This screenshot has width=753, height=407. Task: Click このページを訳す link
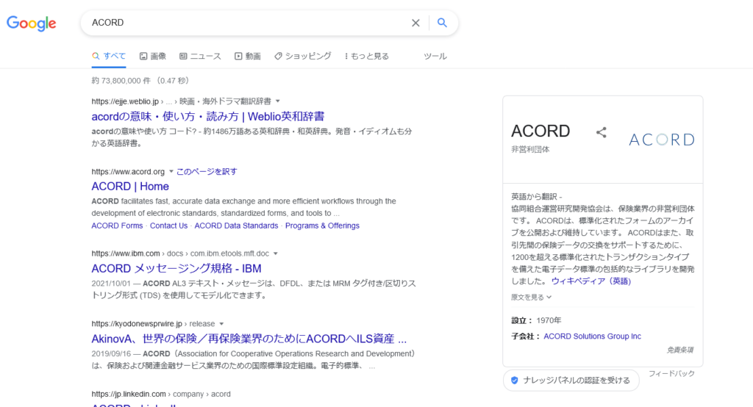coord(207,171)
